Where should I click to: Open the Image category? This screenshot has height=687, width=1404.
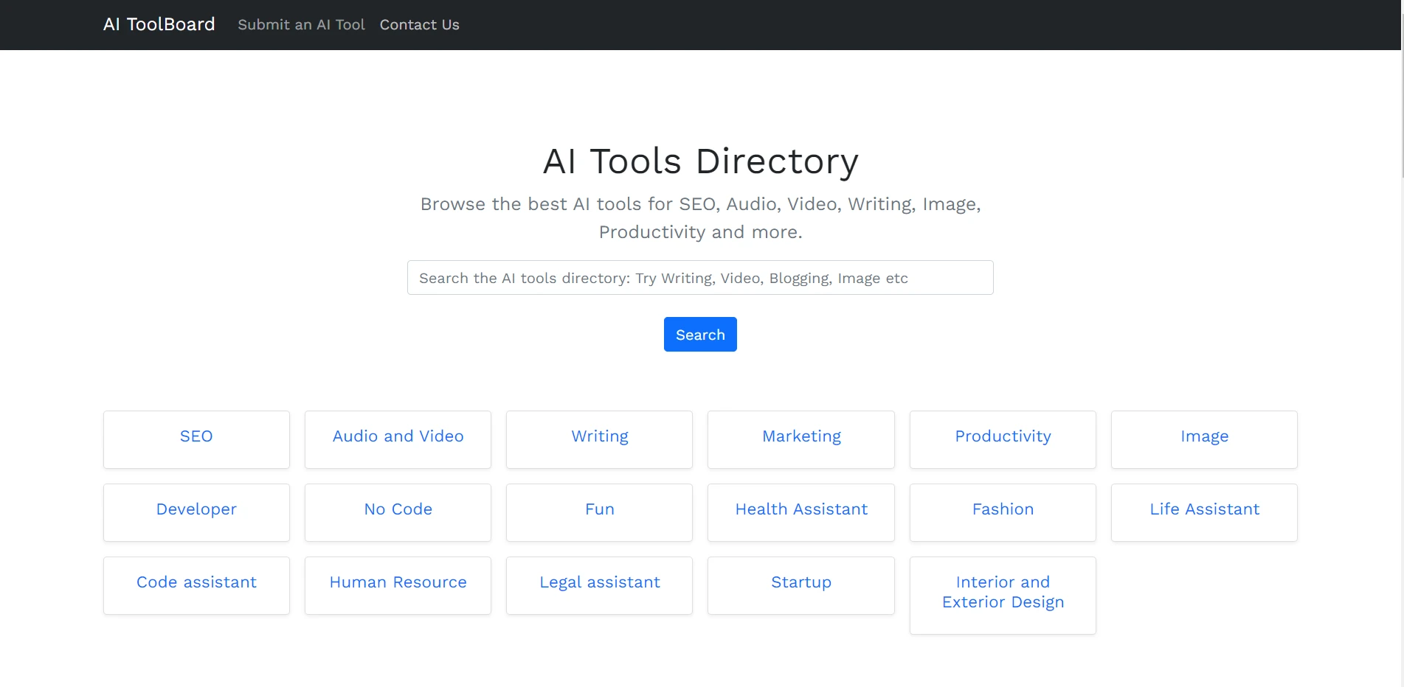coord(1204,439)
